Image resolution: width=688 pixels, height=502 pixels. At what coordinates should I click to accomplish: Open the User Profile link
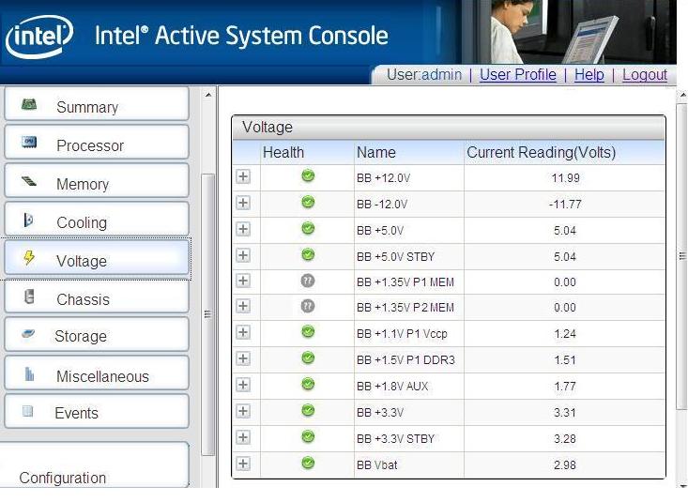pyautogui.click(x=518, y=75)
